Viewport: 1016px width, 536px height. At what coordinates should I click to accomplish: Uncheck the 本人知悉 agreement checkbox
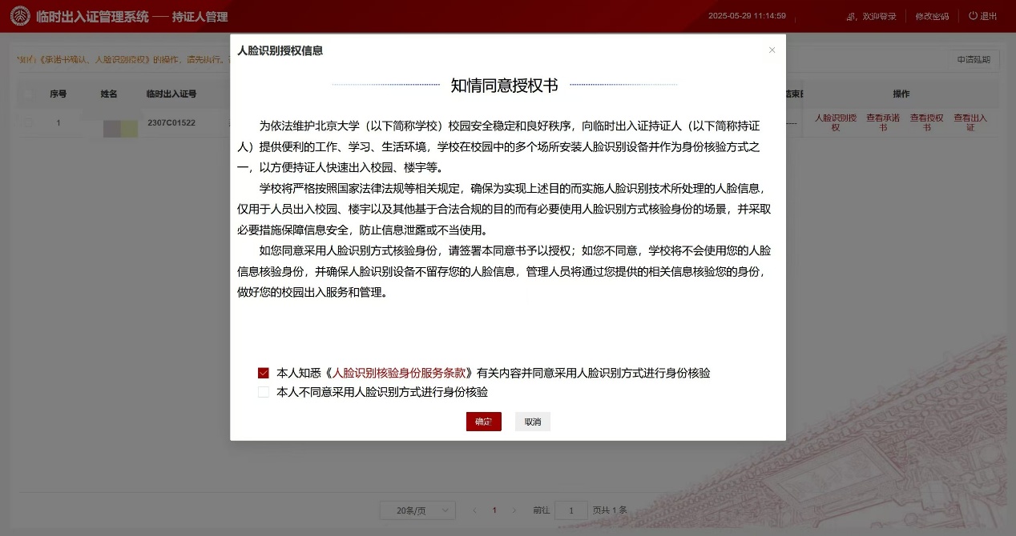[263, 372]
